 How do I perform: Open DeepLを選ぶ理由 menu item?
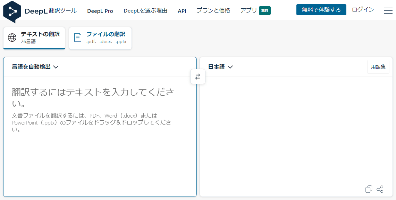pos(145,11)
